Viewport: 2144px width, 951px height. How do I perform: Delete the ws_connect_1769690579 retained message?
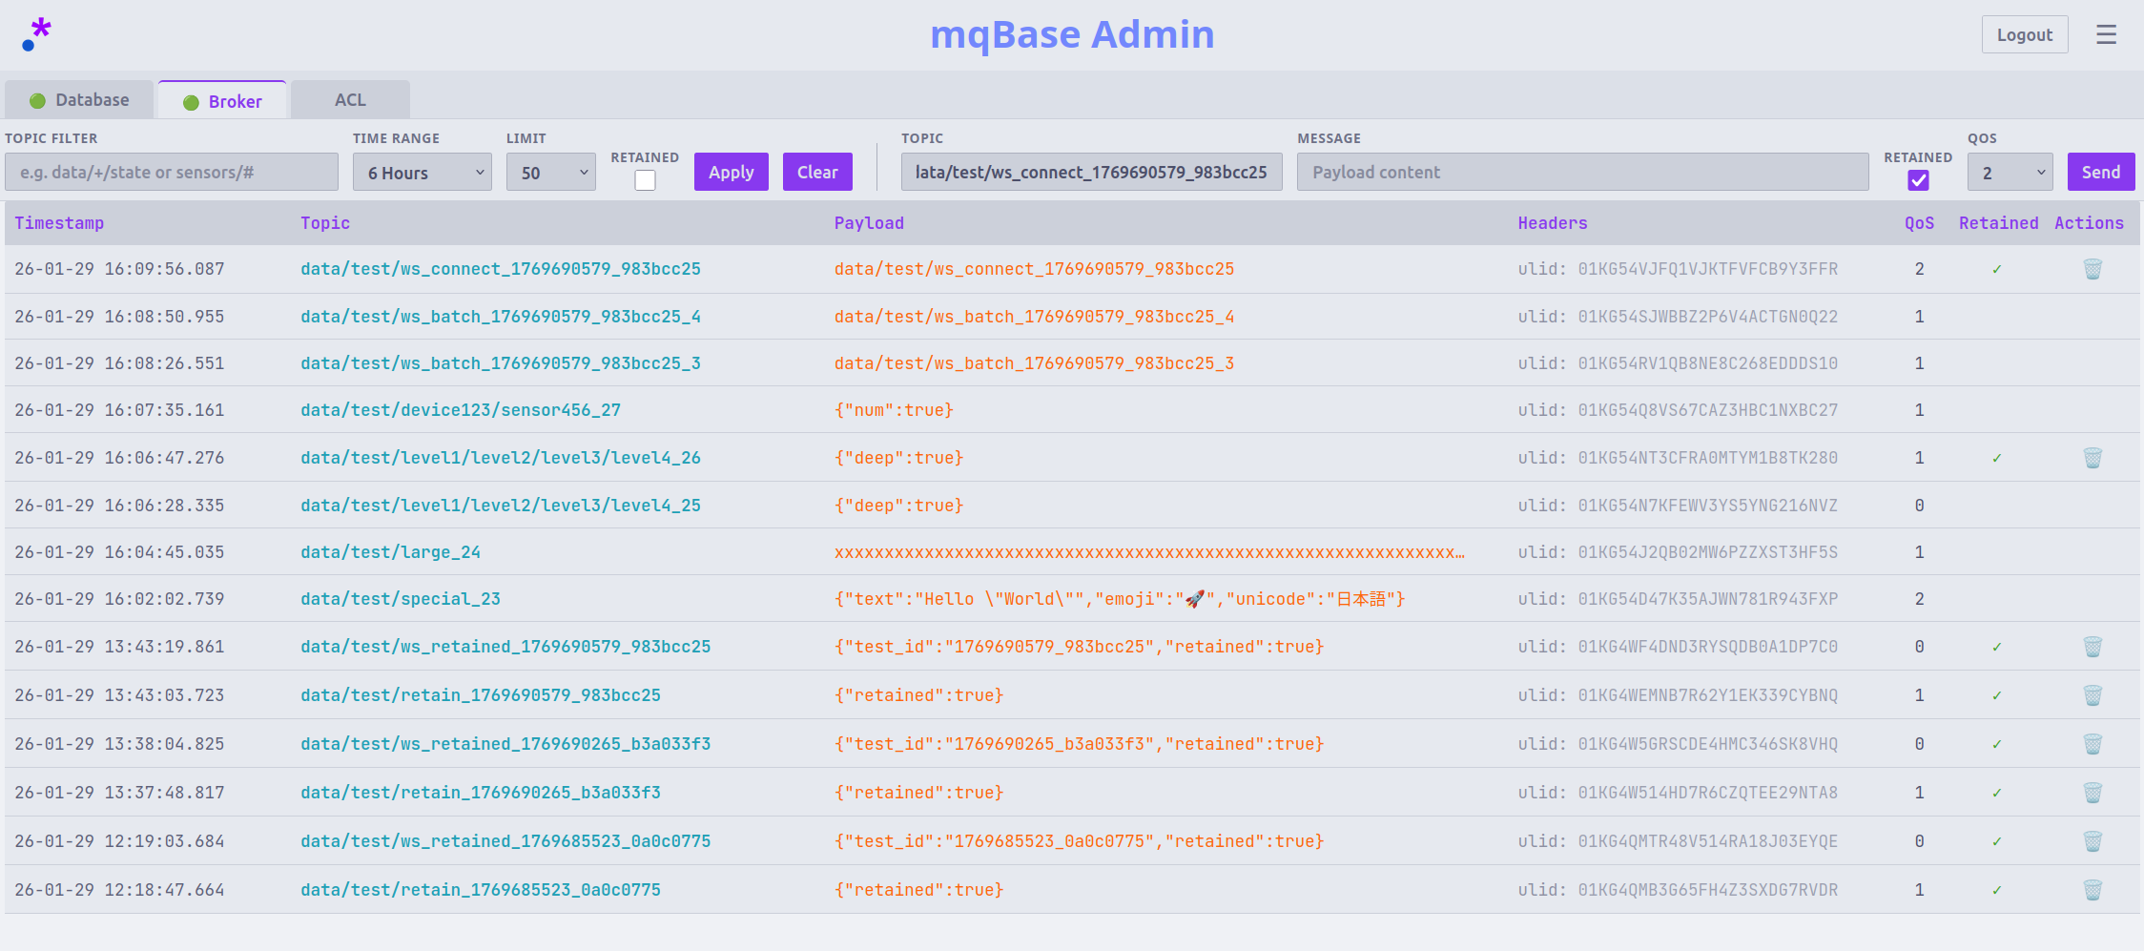coord(2092,269)
